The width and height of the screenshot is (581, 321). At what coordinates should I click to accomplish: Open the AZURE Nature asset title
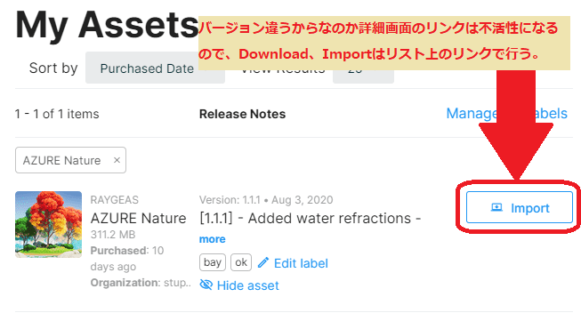(x=138, y=218)
